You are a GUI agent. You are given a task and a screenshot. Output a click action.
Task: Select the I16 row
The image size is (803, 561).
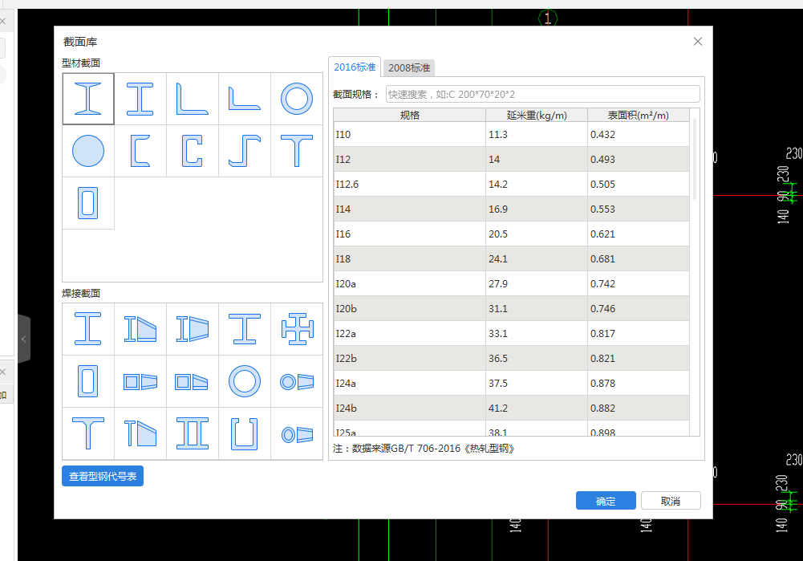[512, 234]
